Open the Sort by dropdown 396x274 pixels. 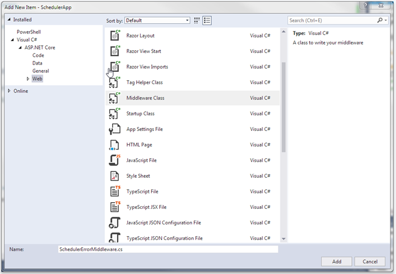(x=157, y=21)
